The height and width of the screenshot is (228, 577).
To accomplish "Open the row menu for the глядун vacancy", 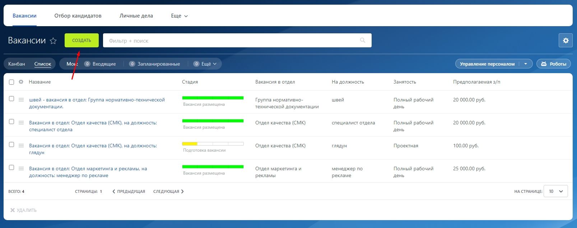I will 21,146.
